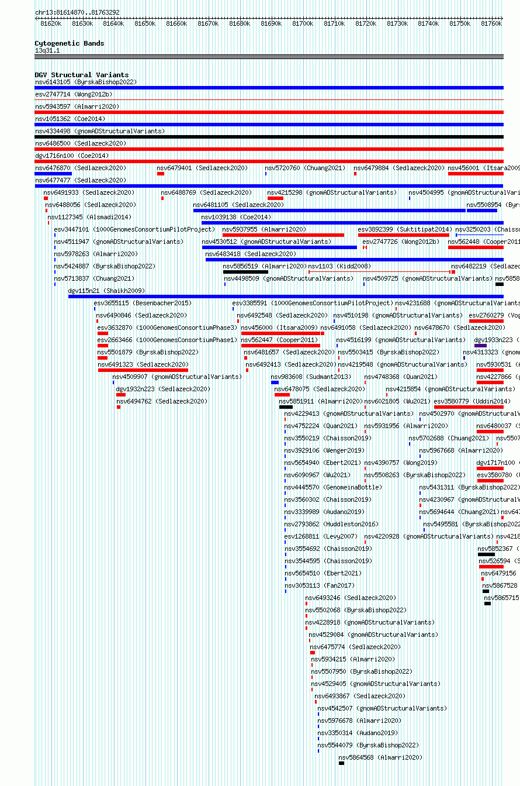Click the nsv6143105 (ByrskaBishop2022) variant label
The height and width of the screenshot is (786, 520).
click(x=85, y=82)
